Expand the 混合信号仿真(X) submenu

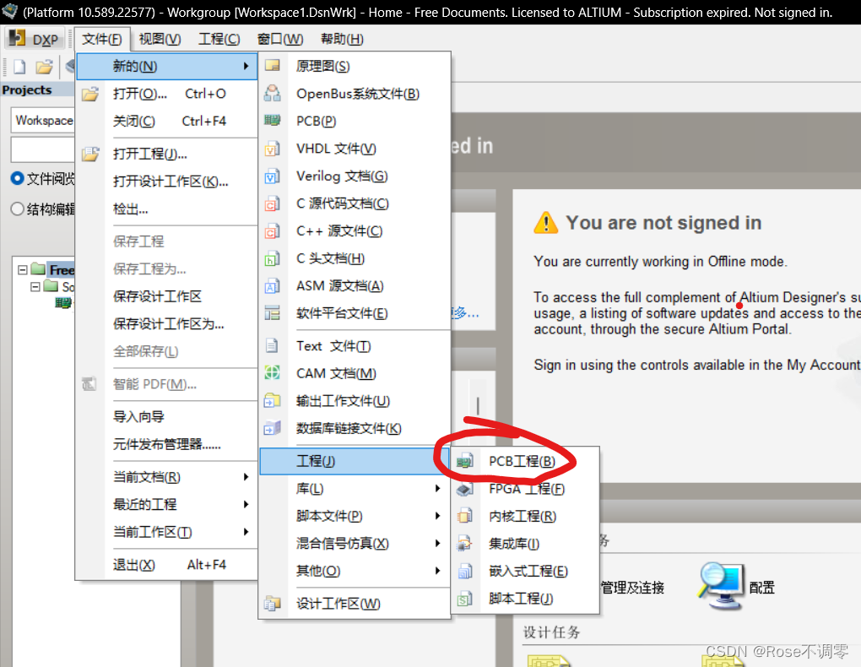[437, 544]
